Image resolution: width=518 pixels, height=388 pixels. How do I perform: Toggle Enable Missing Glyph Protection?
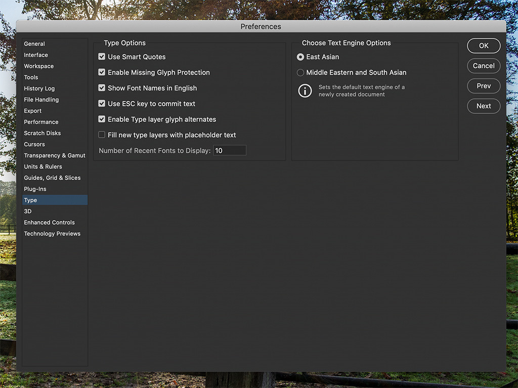(x=102, y=73)
